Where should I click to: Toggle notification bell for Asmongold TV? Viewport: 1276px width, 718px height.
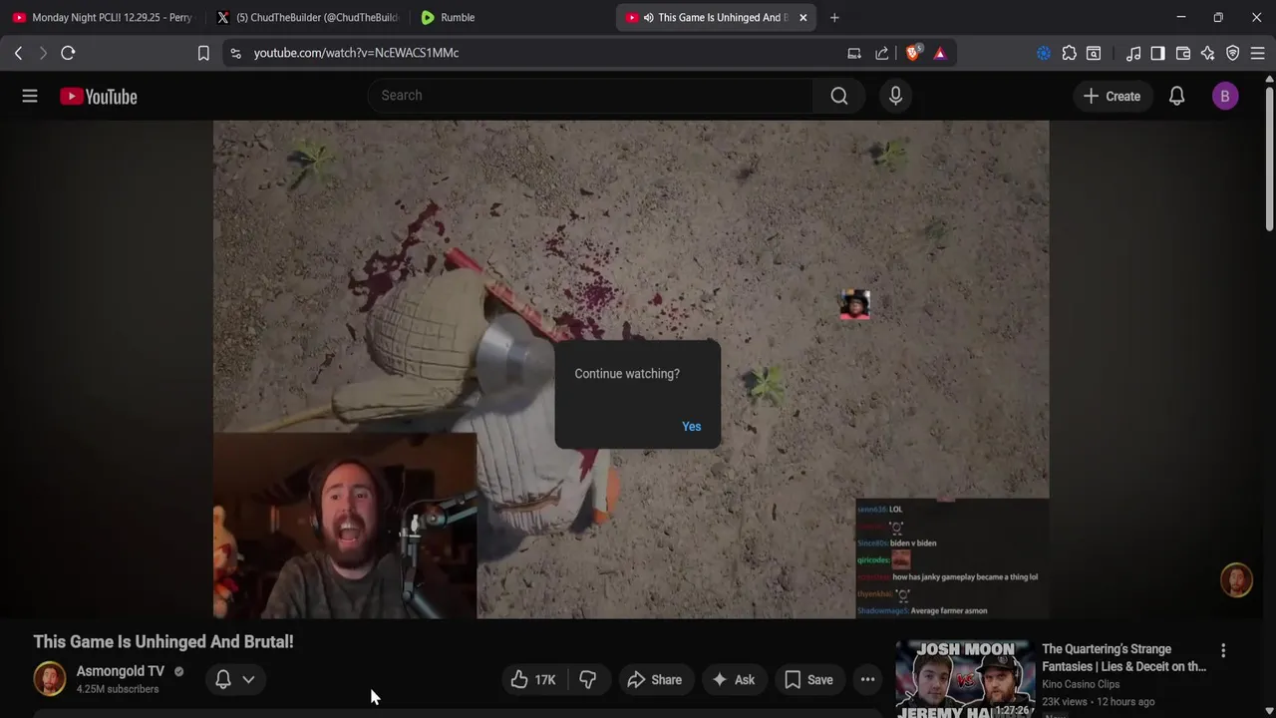tap(223, 679)
